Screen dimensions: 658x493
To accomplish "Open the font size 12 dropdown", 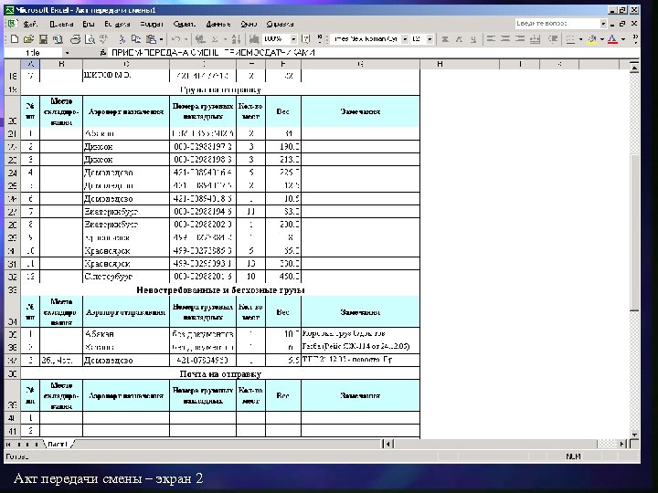I will click(430, 39).
